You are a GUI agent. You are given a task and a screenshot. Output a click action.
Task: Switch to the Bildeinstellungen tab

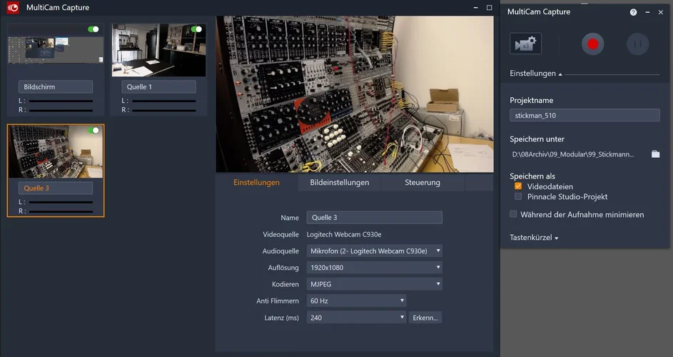pyautogui.click(x=340, y=182)
